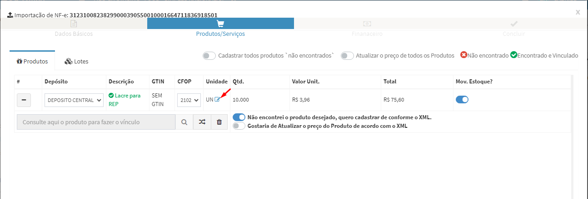Click the minus button on product row
Image resolution: width=588 pixels, height=199 pixels.
(24, 100)
